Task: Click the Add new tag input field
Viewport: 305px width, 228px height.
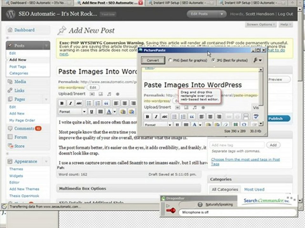Action: 237,145
